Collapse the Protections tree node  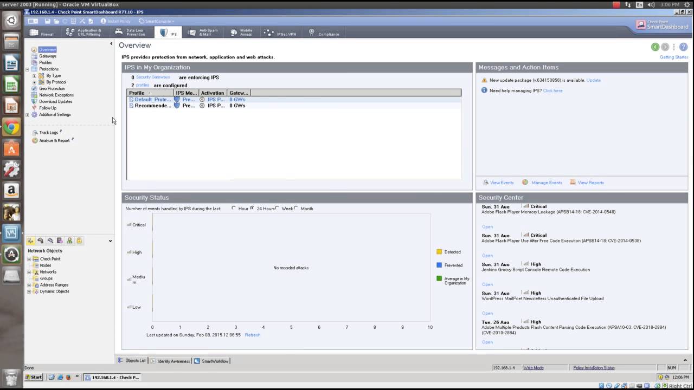[27, 69]
